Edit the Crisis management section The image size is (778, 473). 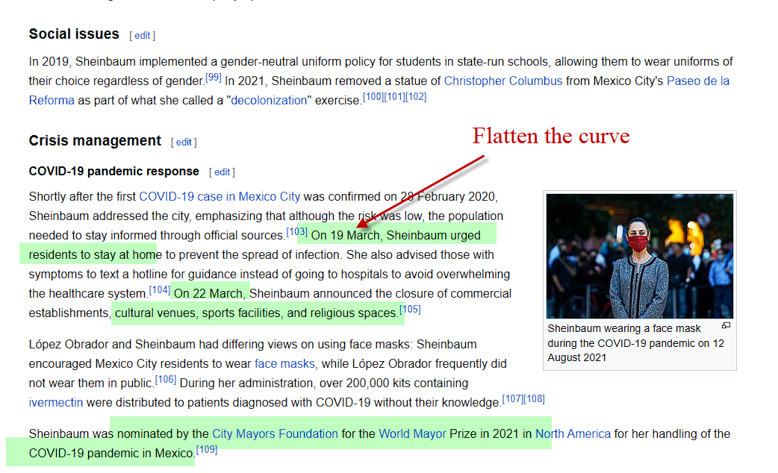pyautogui.click(x=184, y=142)
